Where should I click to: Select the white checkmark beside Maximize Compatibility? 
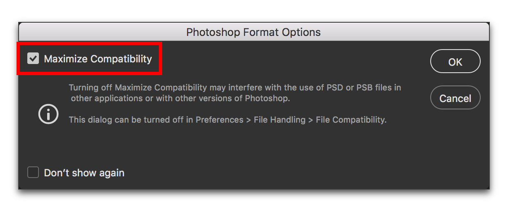click(33, 59)
